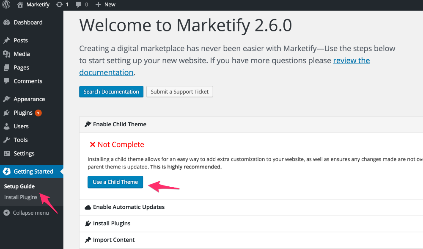This screenshot has height=249, width=423.
Task: Click the Posts pushpin icon
Action: pos(6,40)
